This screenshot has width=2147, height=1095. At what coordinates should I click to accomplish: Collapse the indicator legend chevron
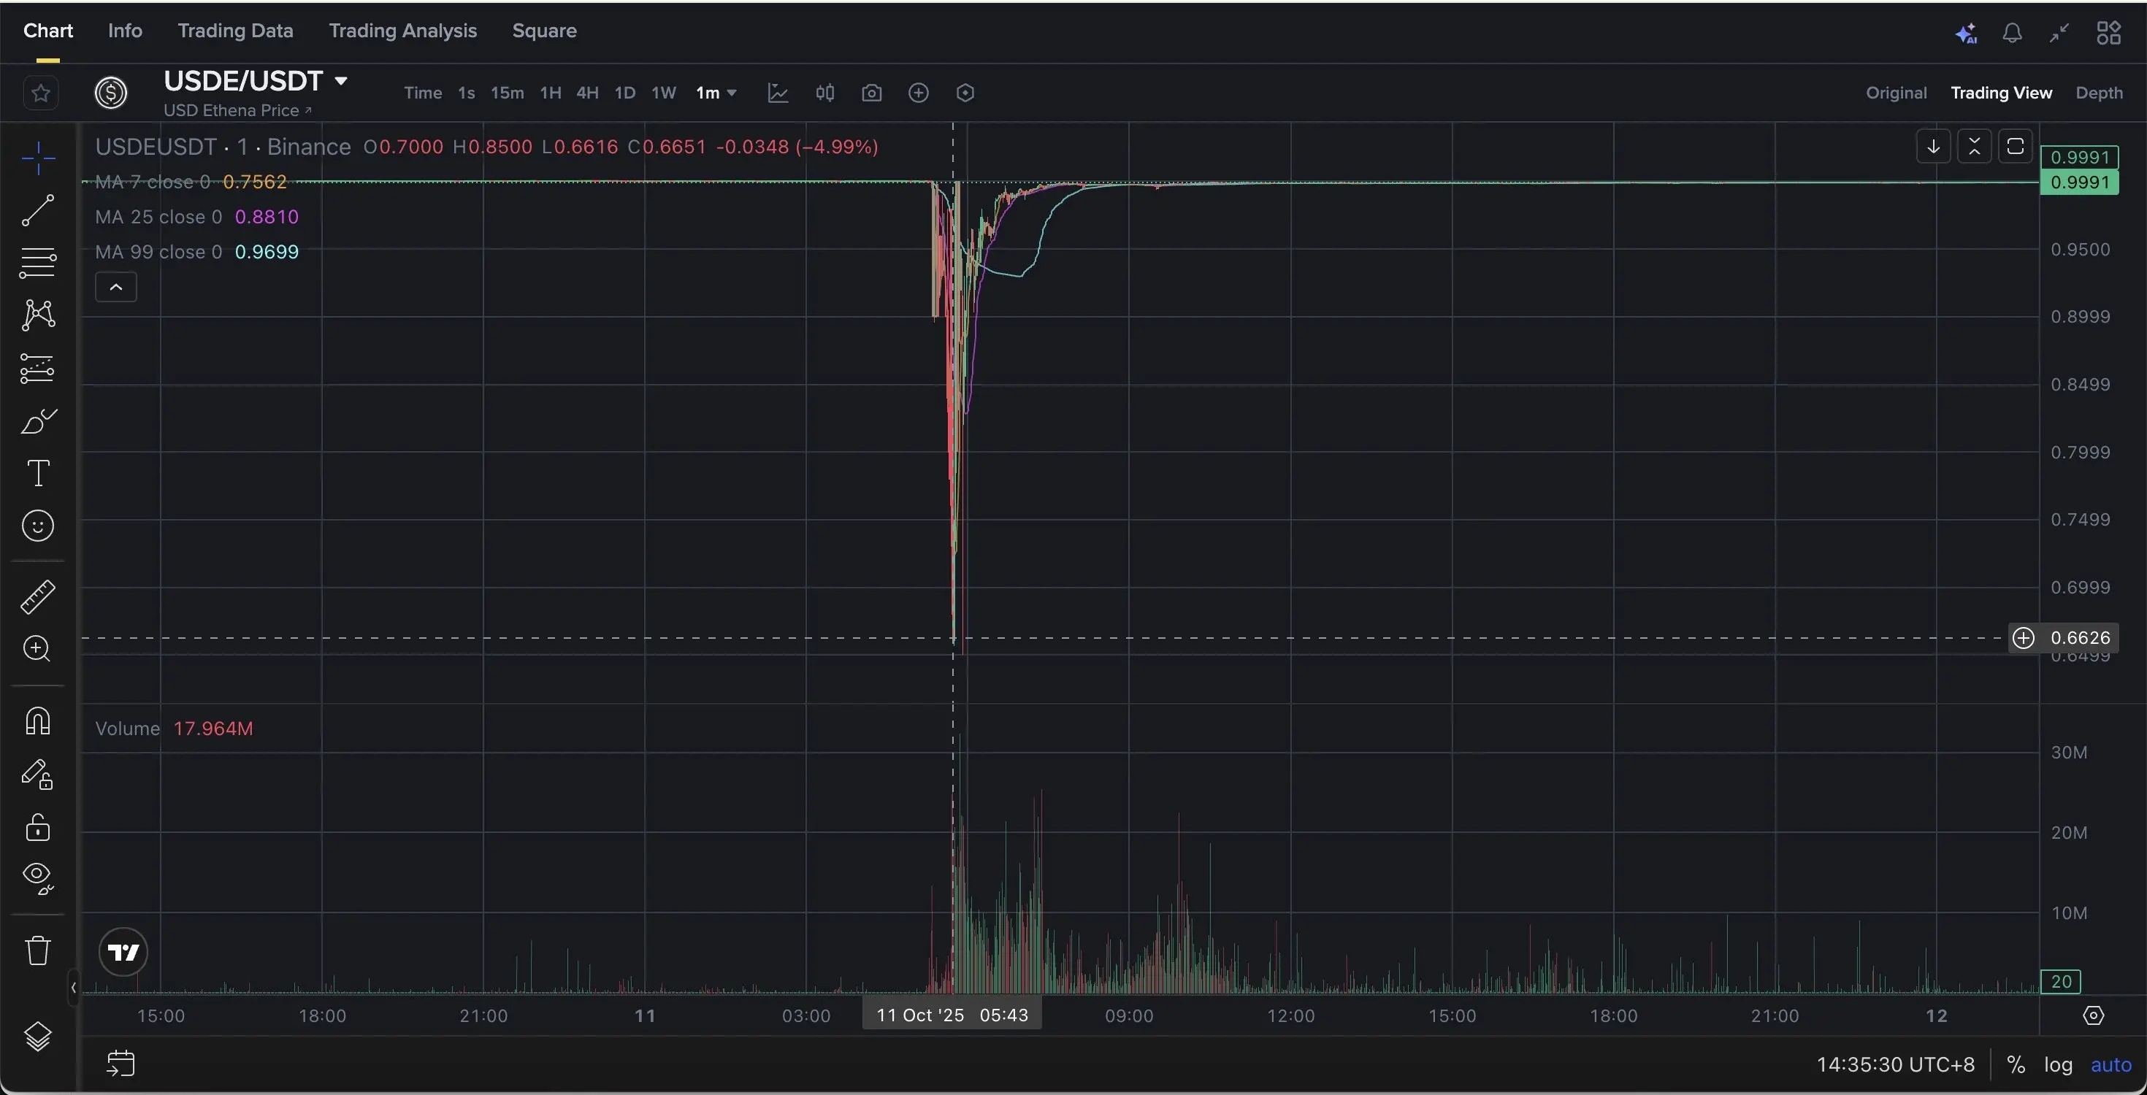tap(116, 287)
